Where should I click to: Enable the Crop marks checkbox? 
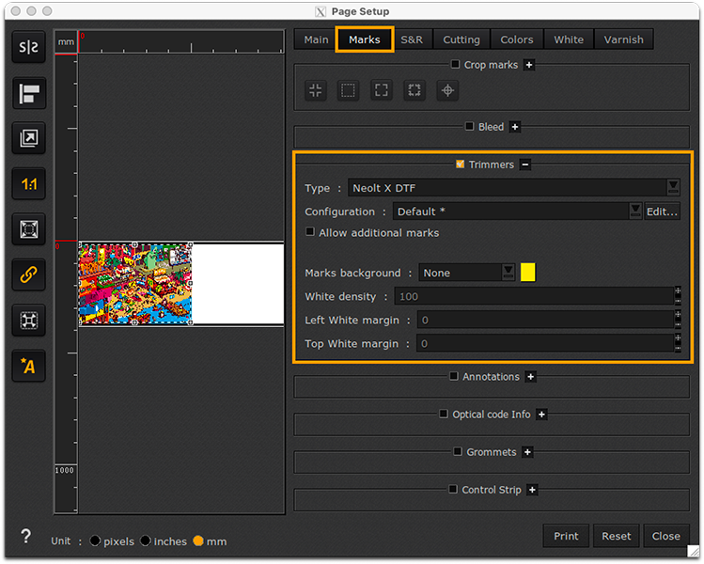[x=455, y=64]
